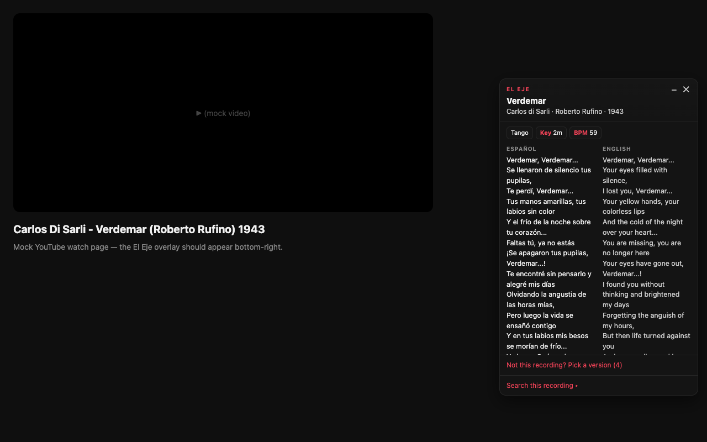Minimize the El Eje overlay panel
Screen dimensions: 707x442
coord(674,90)
